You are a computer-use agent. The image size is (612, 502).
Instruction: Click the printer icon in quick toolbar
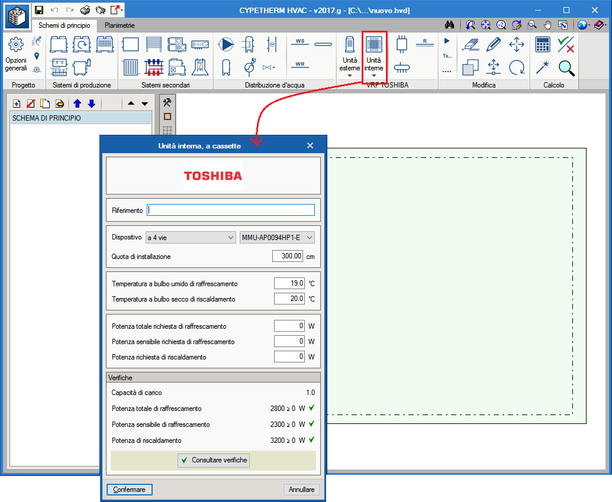point(85,9)
